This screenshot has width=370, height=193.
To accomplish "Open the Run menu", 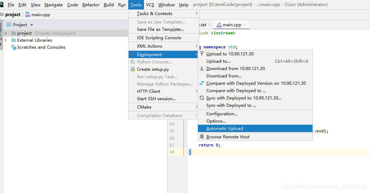I will [x=122, y=5].
